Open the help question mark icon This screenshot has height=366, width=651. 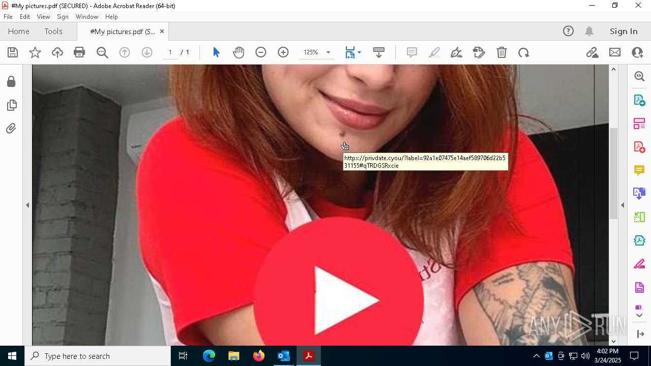pyautogui.click(x=568, y=31)
